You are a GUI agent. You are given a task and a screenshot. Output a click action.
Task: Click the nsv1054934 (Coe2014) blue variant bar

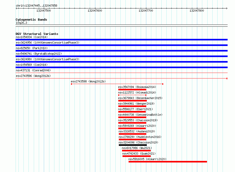coord(121,40)
